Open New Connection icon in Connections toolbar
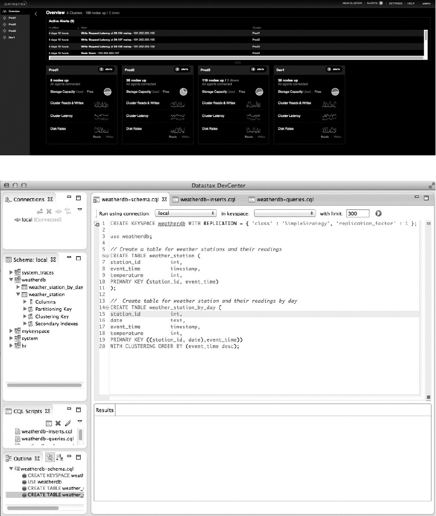 tap(40, 211)
